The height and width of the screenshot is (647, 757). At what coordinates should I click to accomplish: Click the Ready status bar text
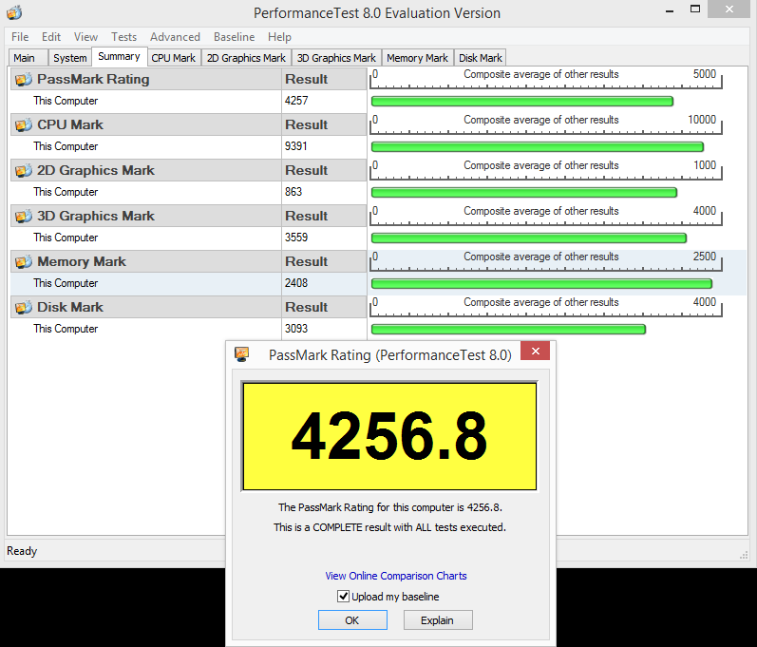coord(22,551)
